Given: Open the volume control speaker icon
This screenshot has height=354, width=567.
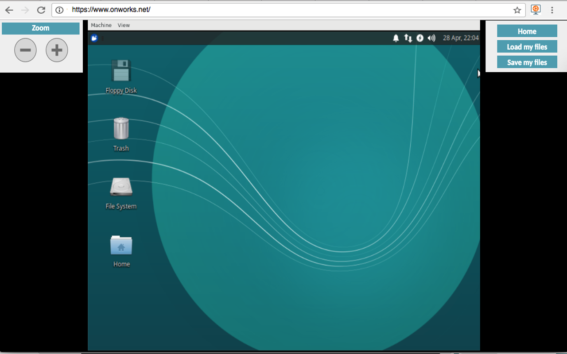Looking at the screenshot, I should coord(431,38).
